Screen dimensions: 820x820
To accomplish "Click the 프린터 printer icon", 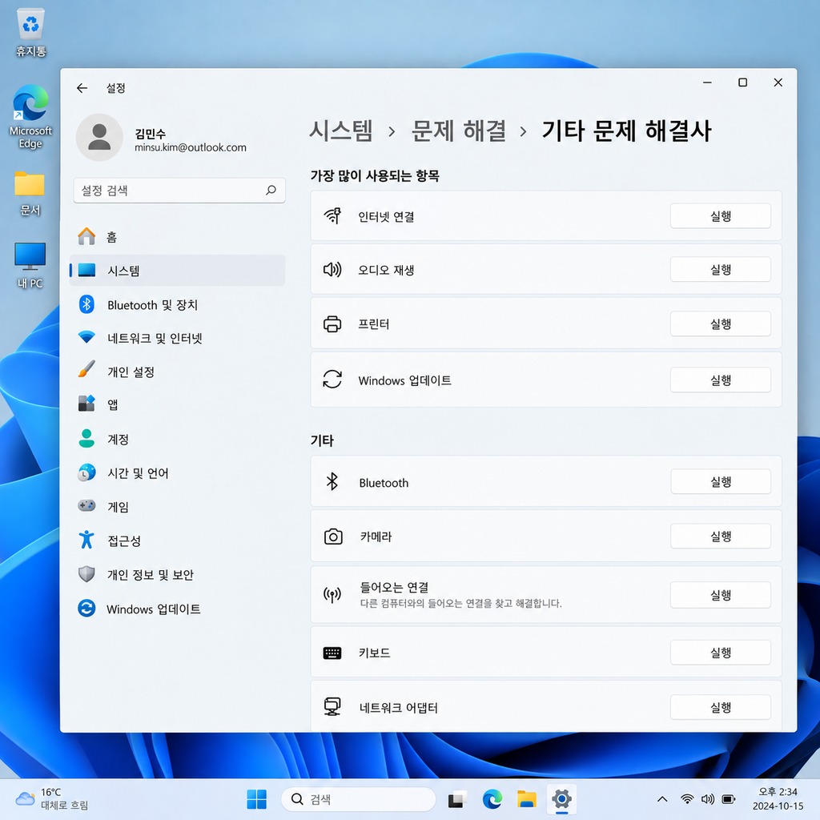I will 332,324.
